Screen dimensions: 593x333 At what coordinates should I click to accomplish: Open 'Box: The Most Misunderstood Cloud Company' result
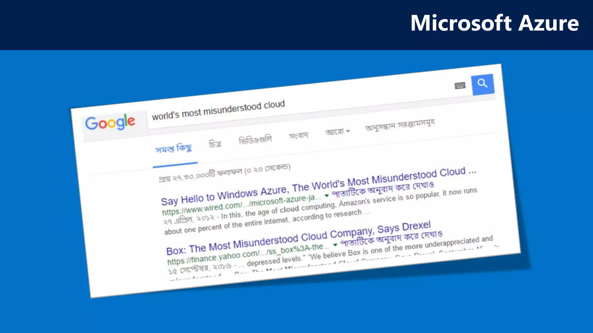pos(299,238)
